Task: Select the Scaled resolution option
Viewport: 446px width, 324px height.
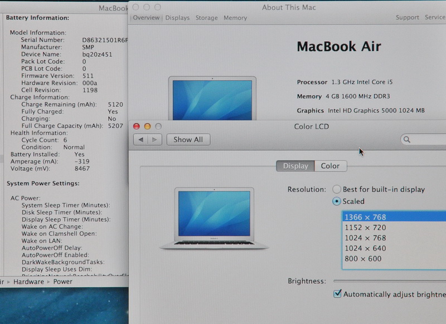Action: (x=337, y=201)
